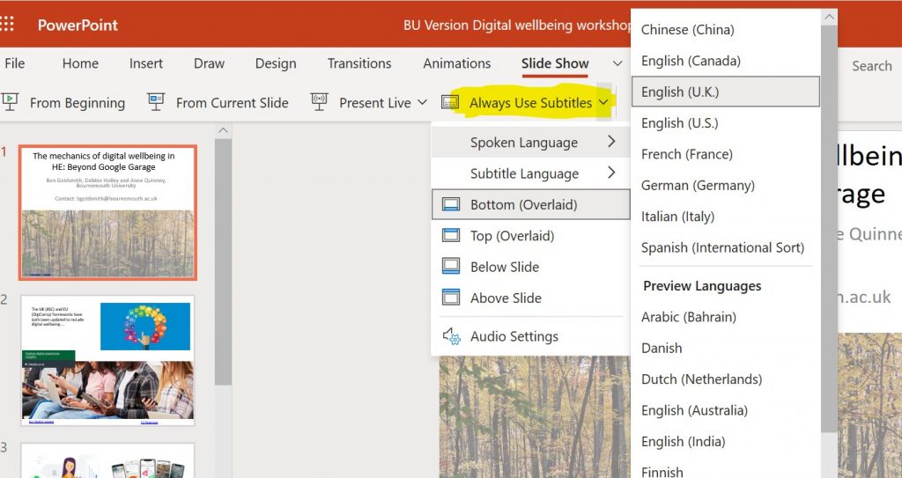Switch to the Transitions tab

(359, 63)
